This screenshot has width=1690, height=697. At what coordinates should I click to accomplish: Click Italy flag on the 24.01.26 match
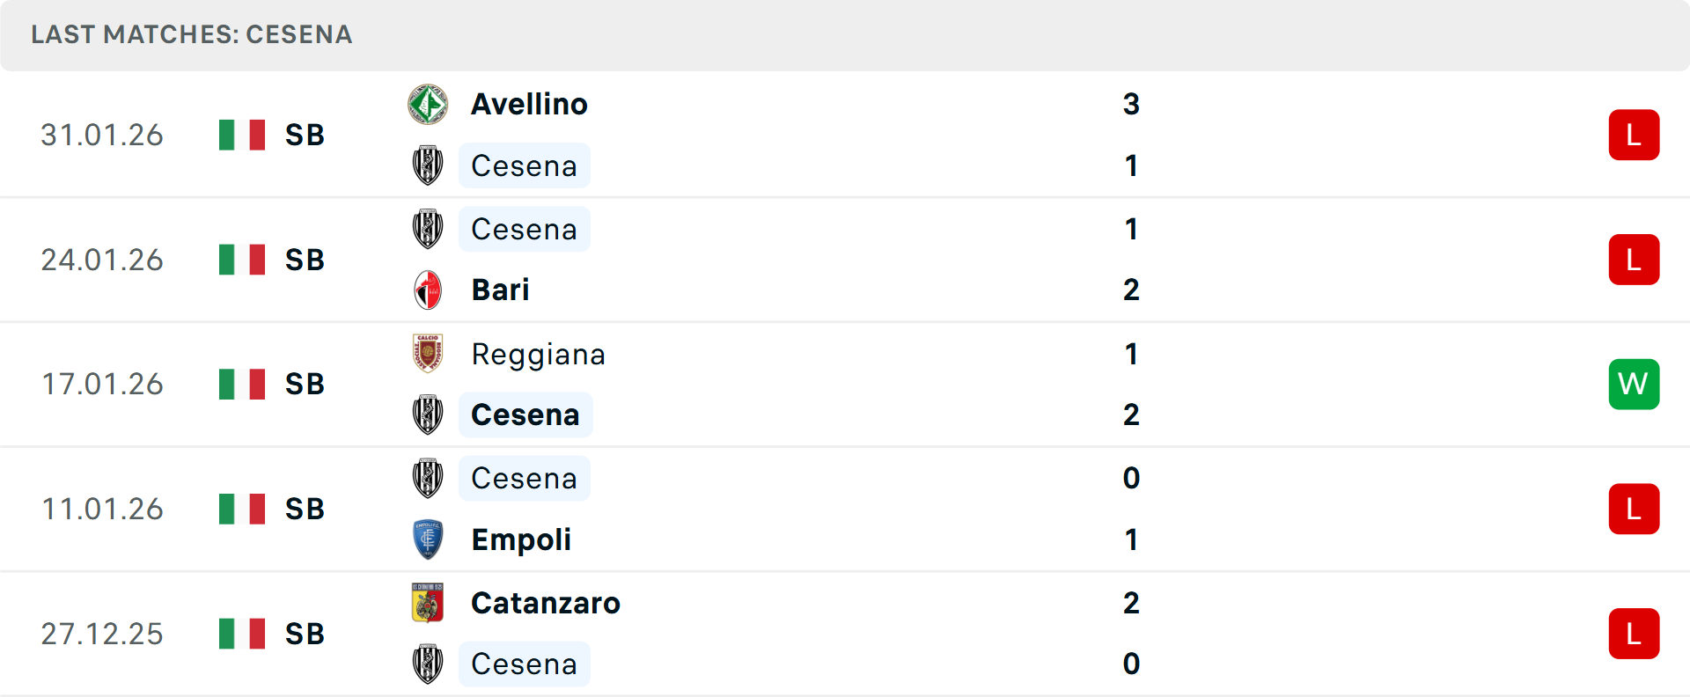pos(242,260)
